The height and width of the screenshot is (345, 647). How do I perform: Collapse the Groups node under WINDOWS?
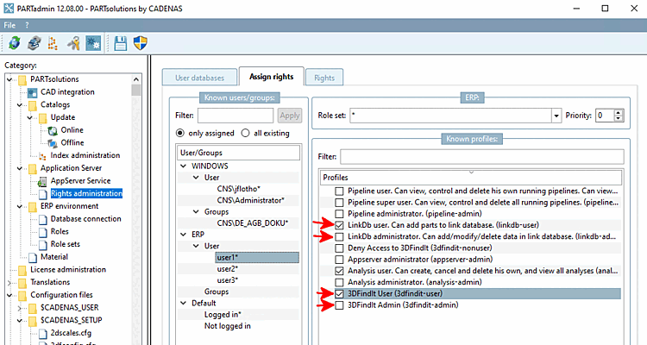click(197, 211)
